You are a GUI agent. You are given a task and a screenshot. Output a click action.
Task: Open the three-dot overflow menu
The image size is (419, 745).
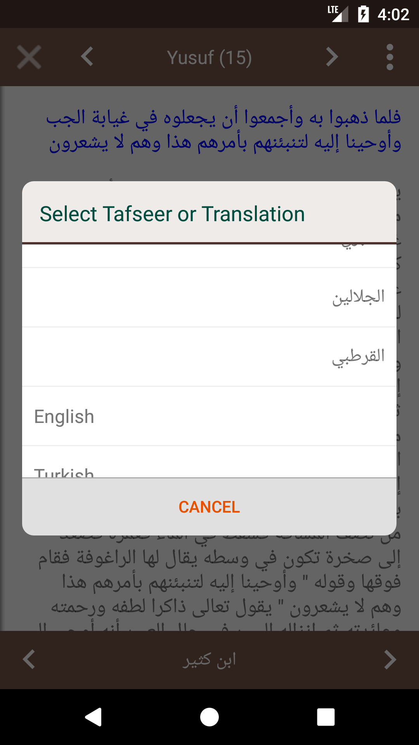390,57
